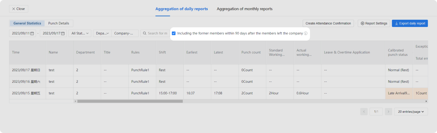Click the Department column header
This screenshot has height=133, width=437.
(87, 53)
